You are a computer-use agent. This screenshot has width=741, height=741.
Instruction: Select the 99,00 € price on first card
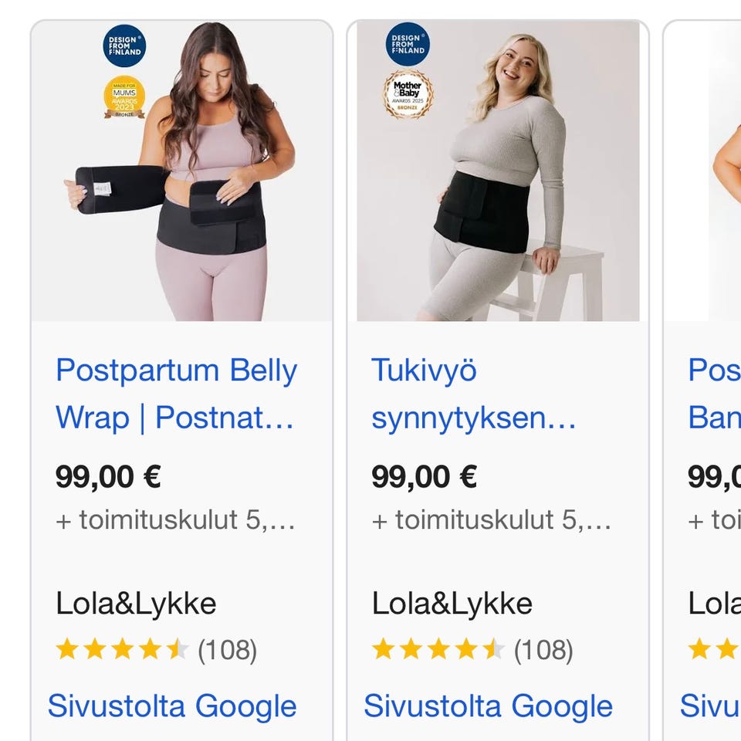coord(108,476)
